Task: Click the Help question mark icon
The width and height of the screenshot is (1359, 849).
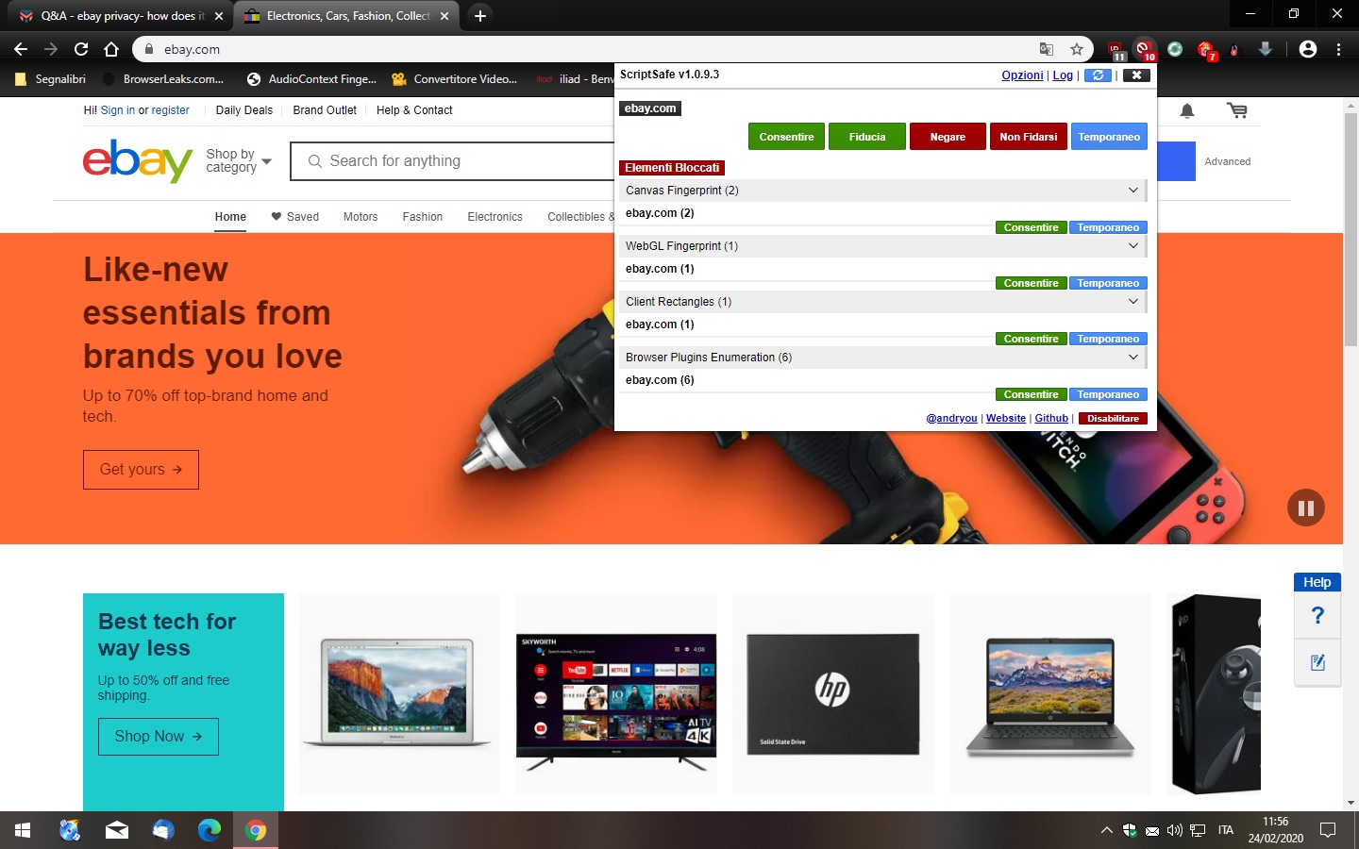Action: [1317, 616]
